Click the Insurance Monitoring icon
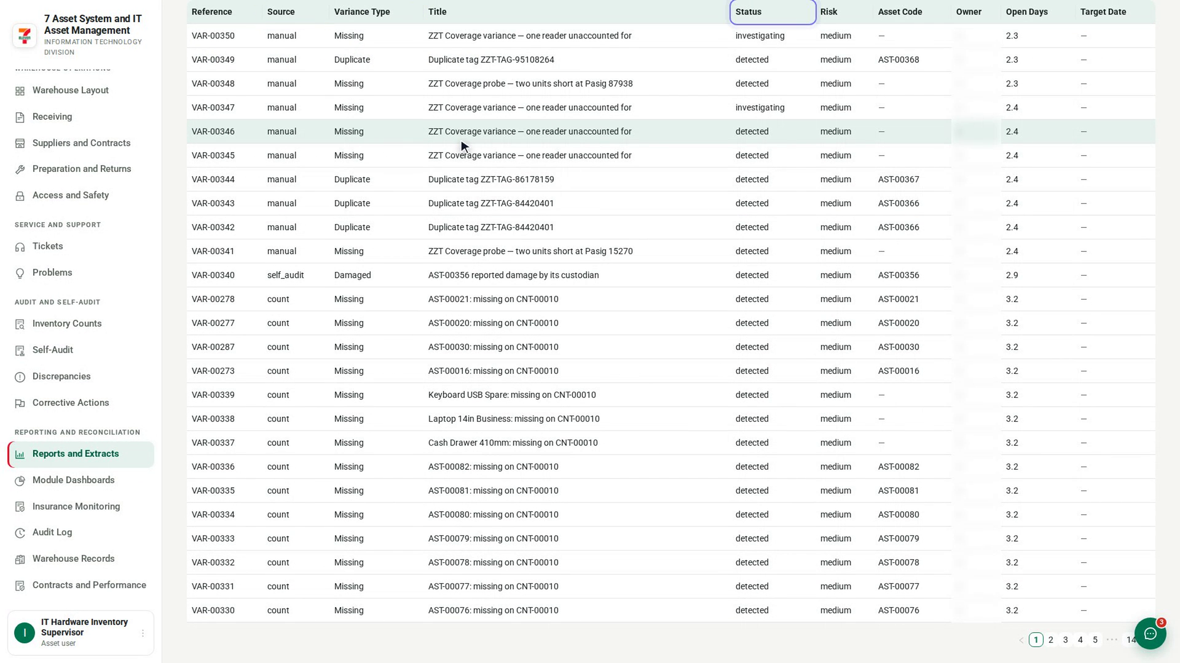 point(20,507)
